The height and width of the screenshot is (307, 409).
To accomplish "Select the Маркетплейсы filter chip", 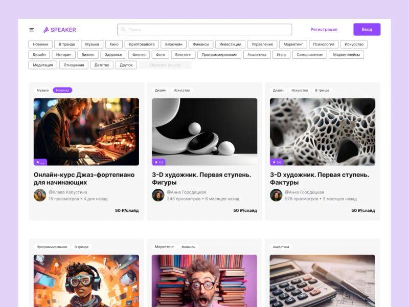I will coord(346,55).
